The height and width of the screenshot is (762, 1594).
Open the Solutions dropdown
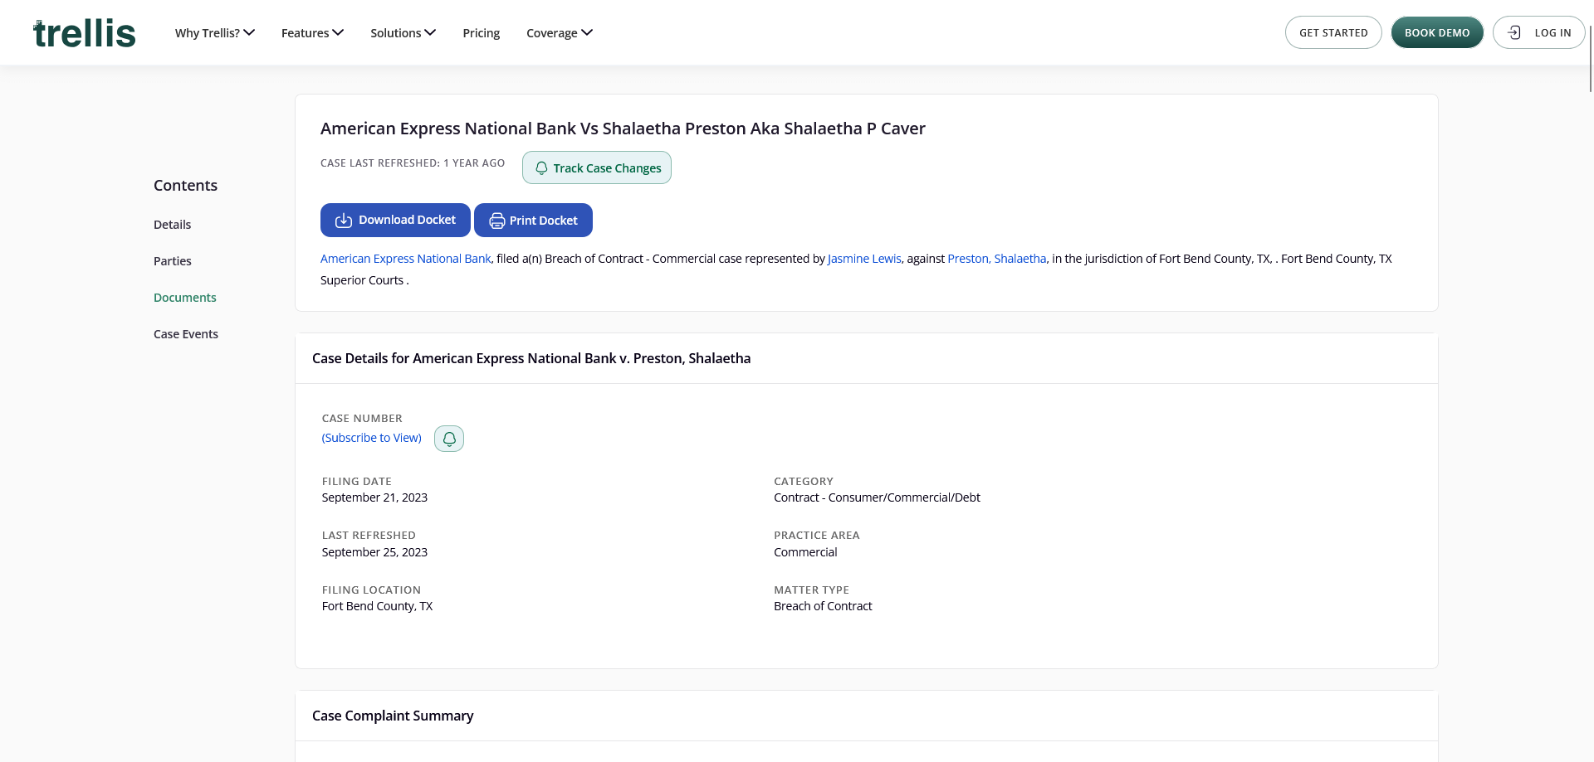[x=403, y=33]
